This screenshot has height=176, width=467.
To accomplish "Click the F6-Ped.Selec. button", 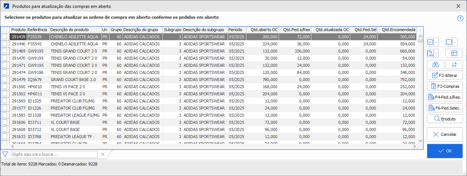I will tap(445, 108).
